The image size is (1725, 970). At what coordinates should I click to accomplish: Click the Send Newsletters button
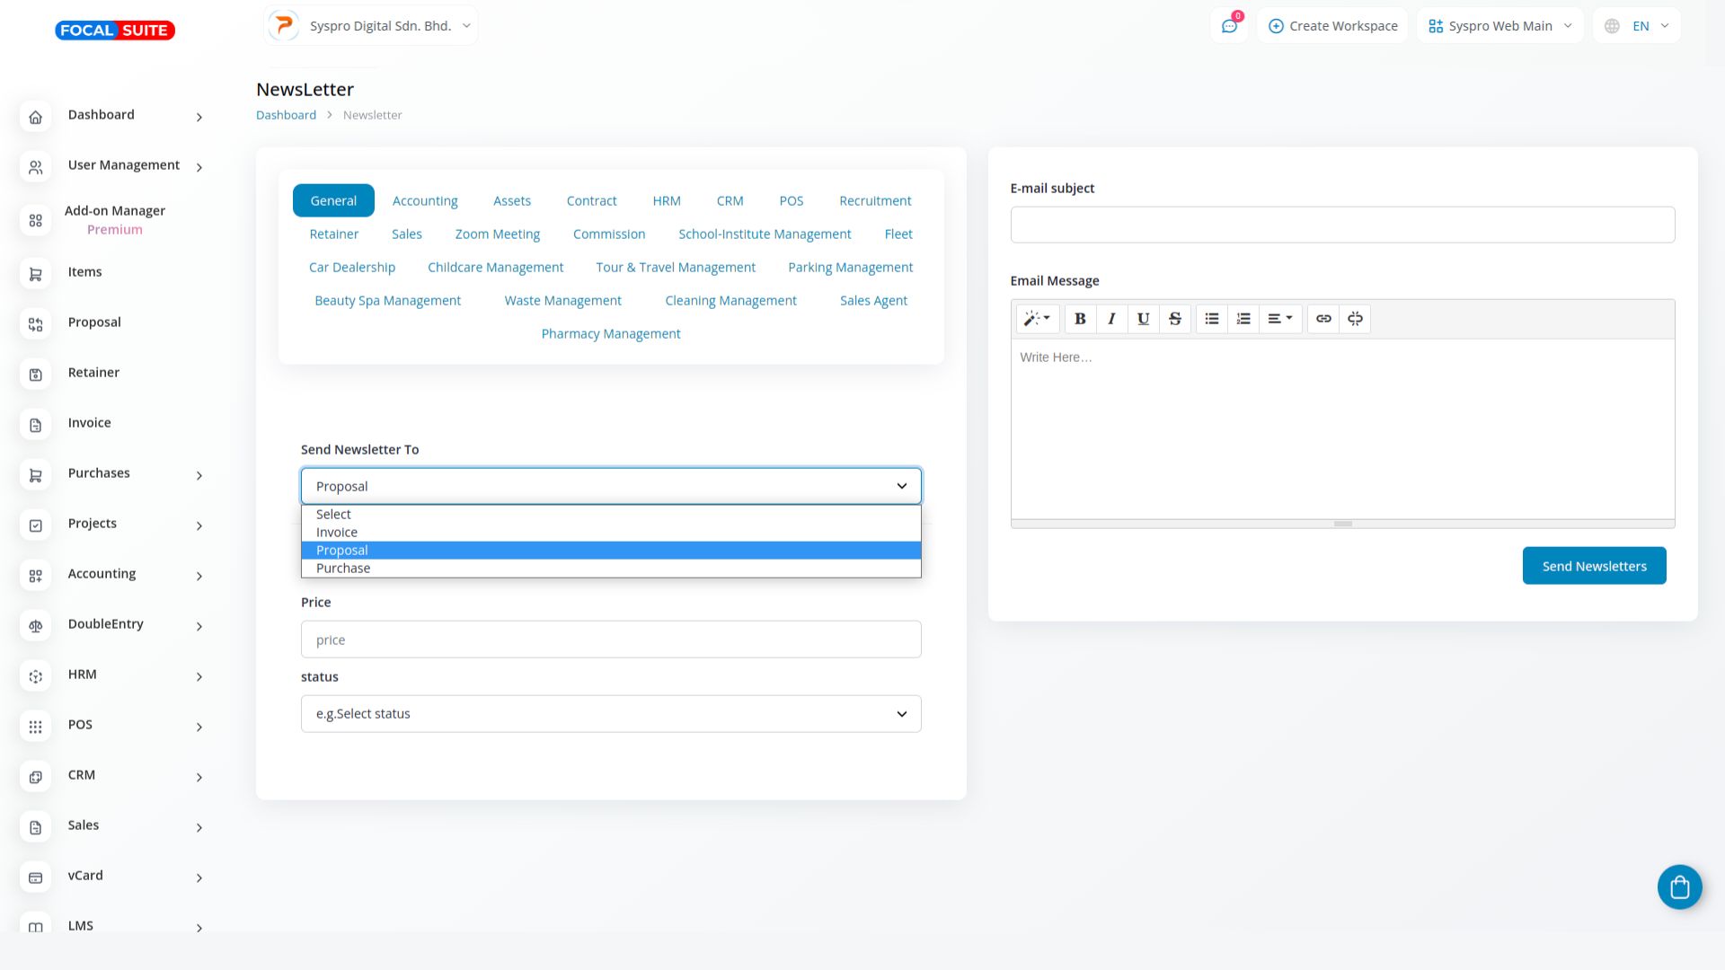tap(1594, 566)
